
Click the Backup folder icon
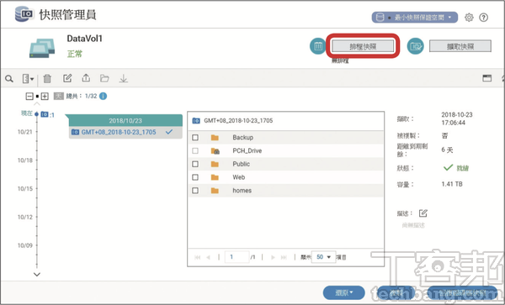tap(215, 138)
